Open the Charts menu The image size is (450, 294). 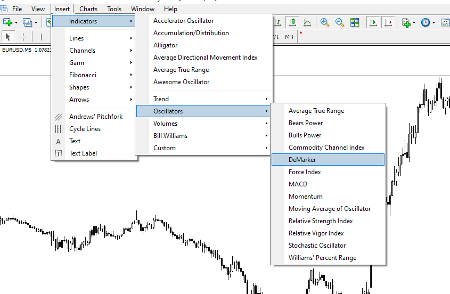(88, 9)
